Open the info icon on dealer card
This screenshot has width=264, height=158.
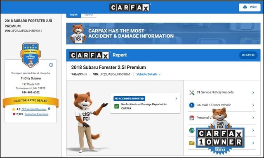coord(51,65)
